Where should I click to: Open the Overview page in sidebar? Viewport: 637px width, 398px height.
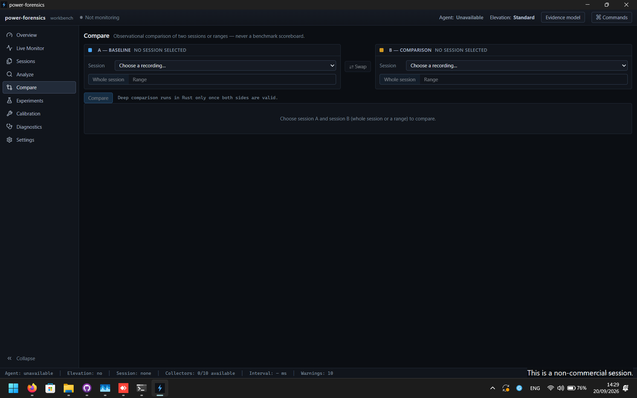(39, 35)
